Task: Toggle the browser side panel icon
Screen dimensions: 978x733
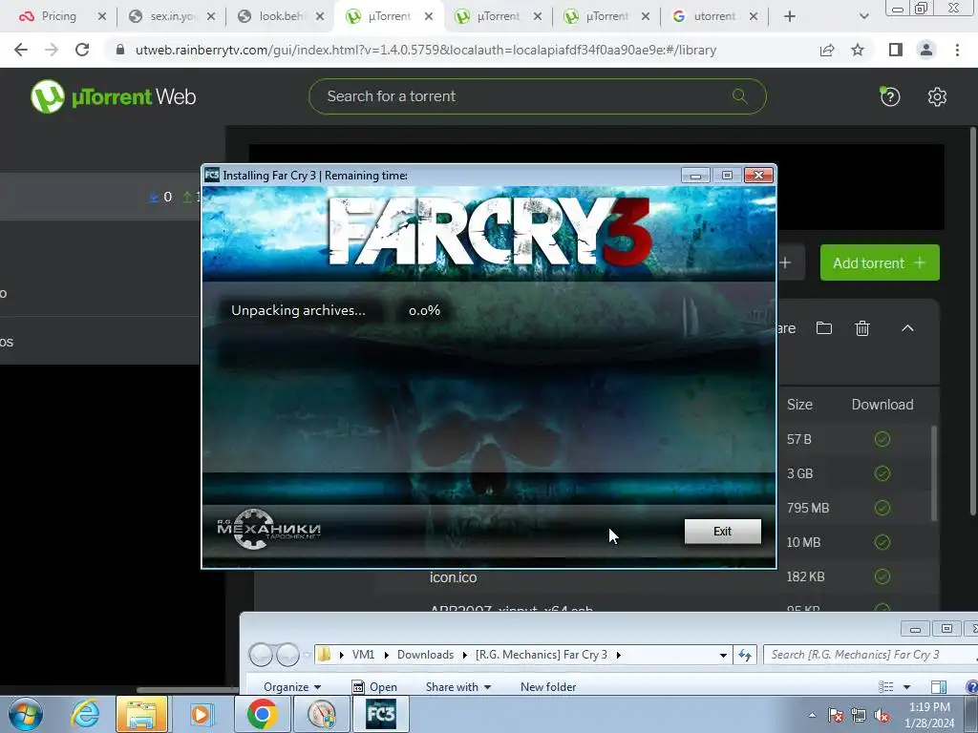Action: 896,50
